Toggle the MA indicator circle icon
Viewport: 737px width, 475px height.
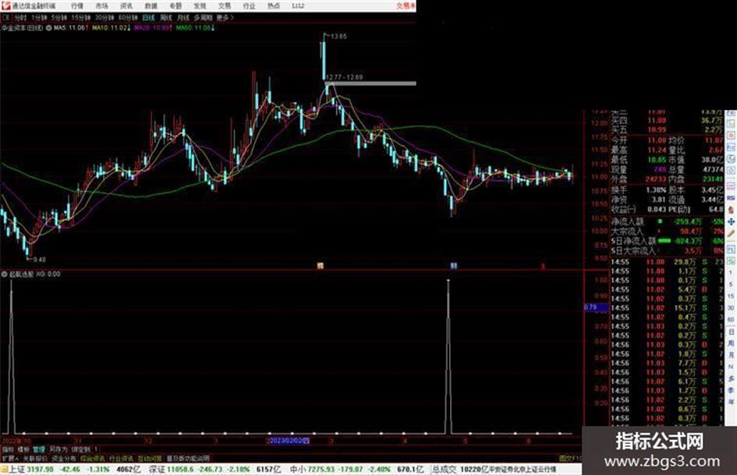coord(49,28)
